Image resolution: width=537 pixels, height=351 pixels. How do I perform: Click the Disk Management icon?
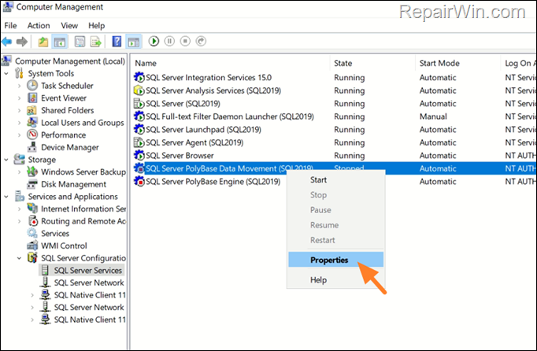tap(32, 184)
